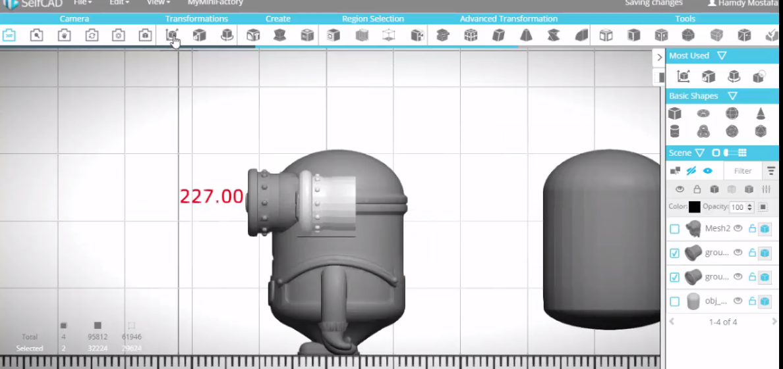The width and height of the screenshot is (783, 369).
Task: Collapse the Basic Shapes section triangle
Action: pyautogui.click(x=732, y=96)
